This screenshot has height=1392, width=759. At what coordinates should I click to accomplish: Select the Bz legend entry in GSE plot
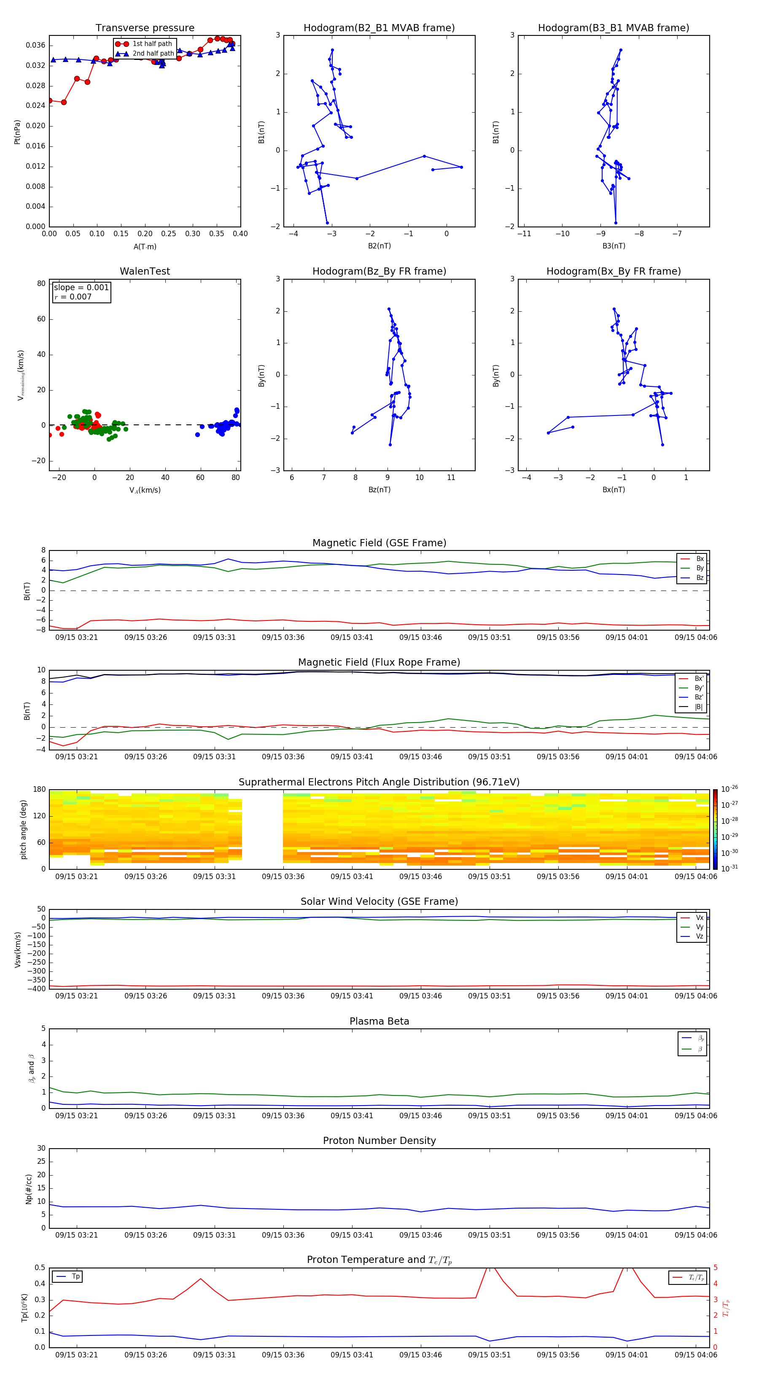692,577
